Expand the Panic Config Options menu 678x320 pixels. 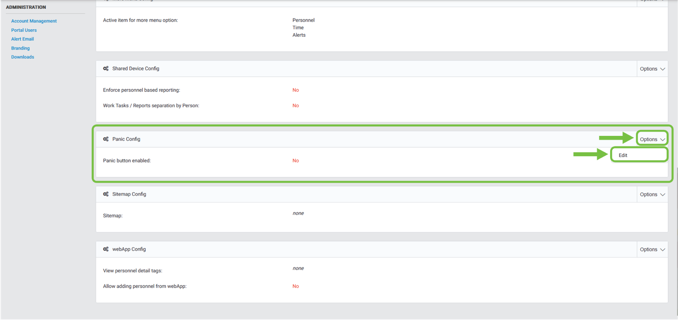652,139
